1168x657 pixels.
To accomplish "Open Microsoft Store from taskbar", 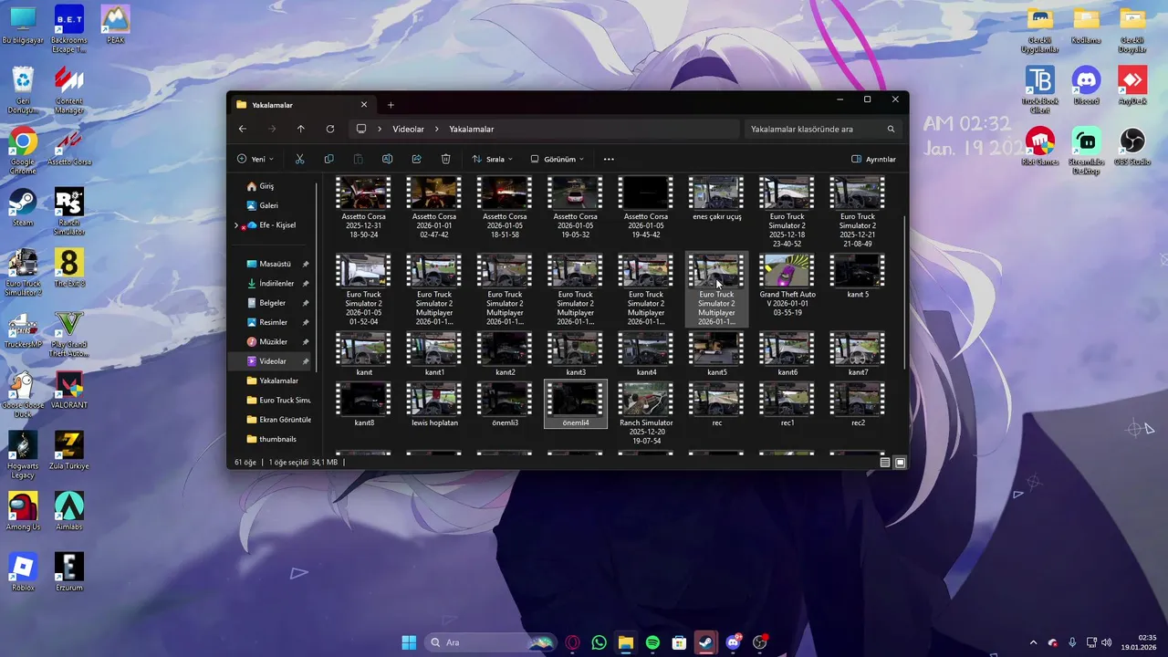I will coord(679,642).
